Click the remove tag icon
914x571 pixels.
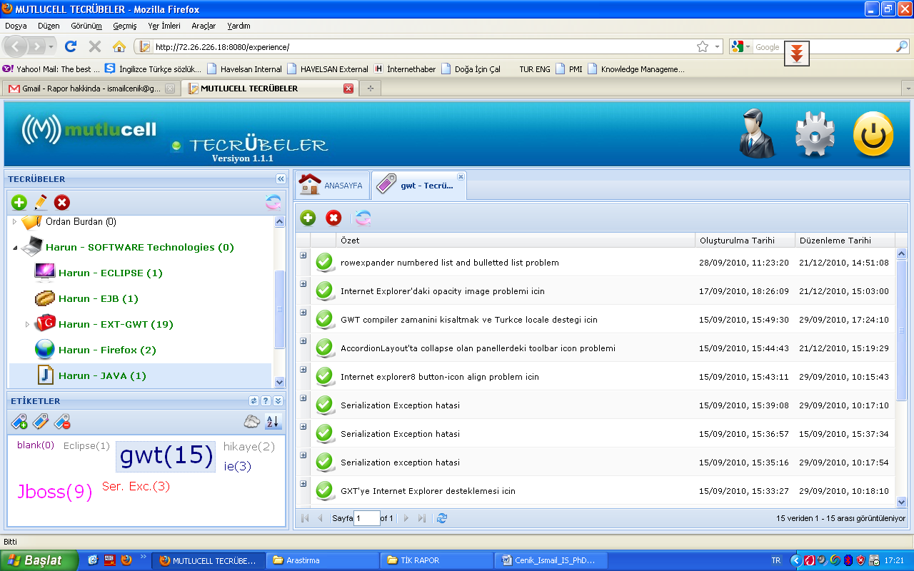click(62, 422)
